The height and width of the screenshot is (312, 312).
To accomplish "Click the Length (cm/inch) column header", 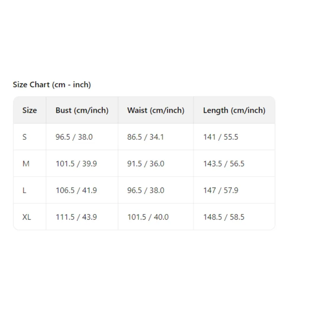I will click(x=234, y=110).
